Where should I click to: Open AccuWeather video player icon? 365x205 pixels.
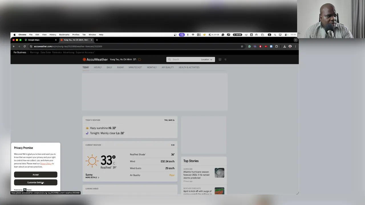tap(220, 60)
